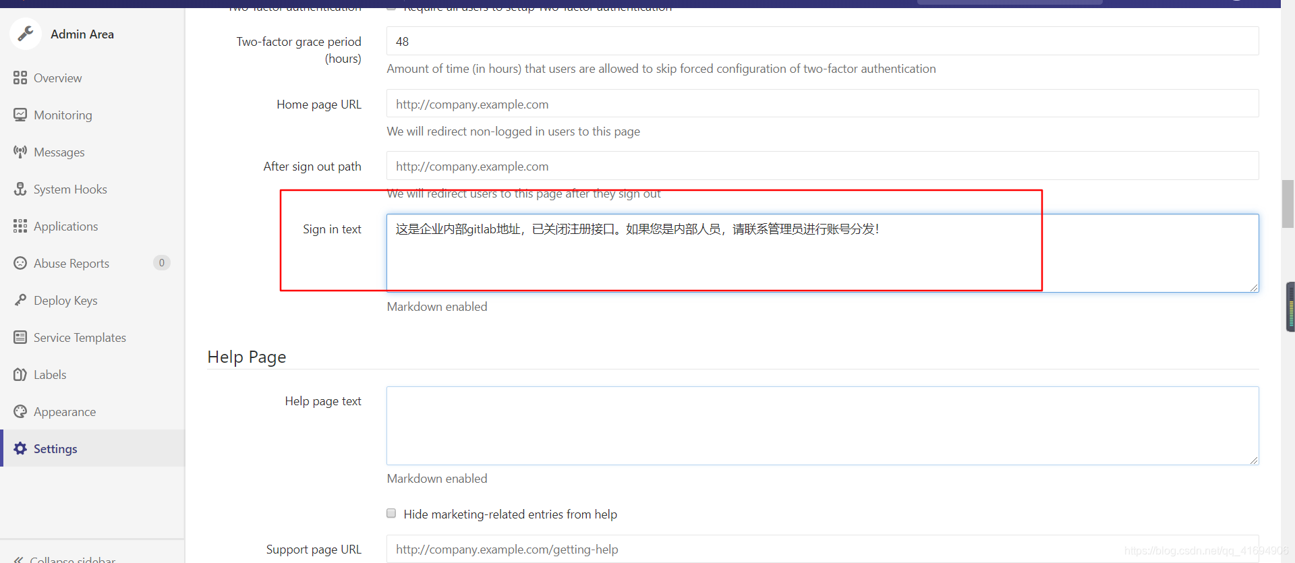The width and height of the screenshot is (1295, 563).
Task: Click the Appearance palette icon
Action: pos(20,411)
